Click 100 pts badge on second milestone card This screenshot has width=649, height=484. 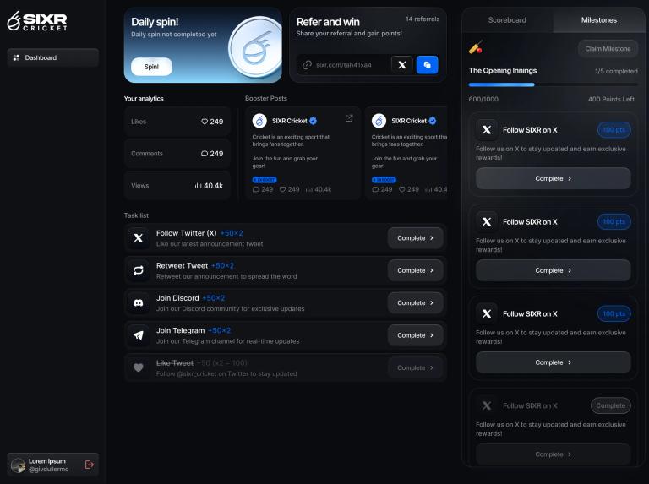(x=614, y=222)
